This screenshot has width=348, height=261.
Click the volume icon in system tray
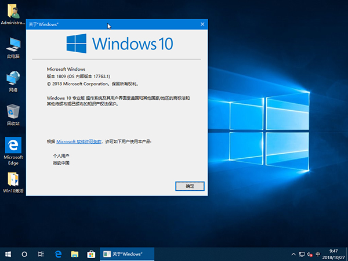coord(309,254)
